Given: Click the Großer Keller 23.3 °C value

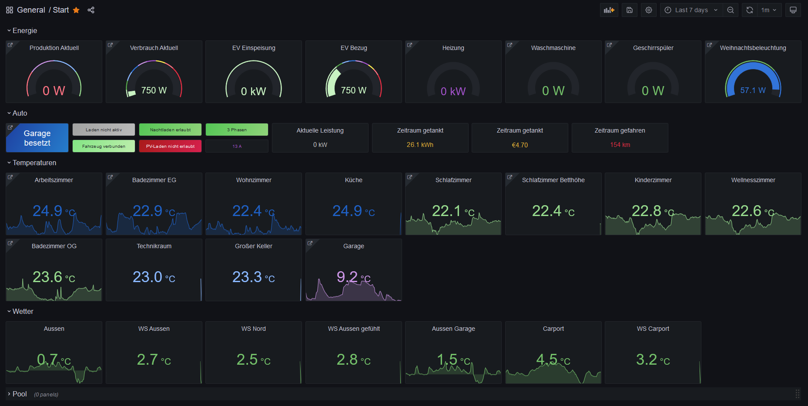Looking at the screenshot, I should 254,277.
